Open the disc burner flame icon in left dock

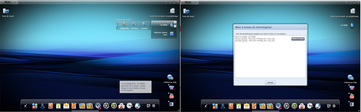(x=122, y=106)
